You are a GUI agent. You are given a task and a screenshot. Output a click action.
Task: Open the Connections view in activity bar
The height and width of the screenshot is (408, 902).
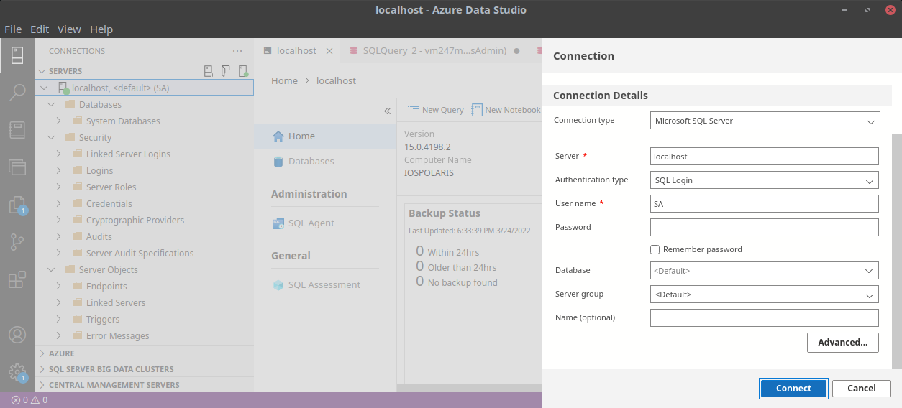tap(17, 55)
